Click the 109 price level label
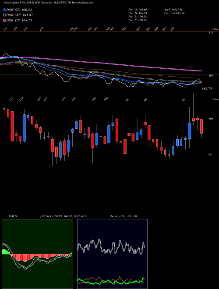 coord(211,75)
